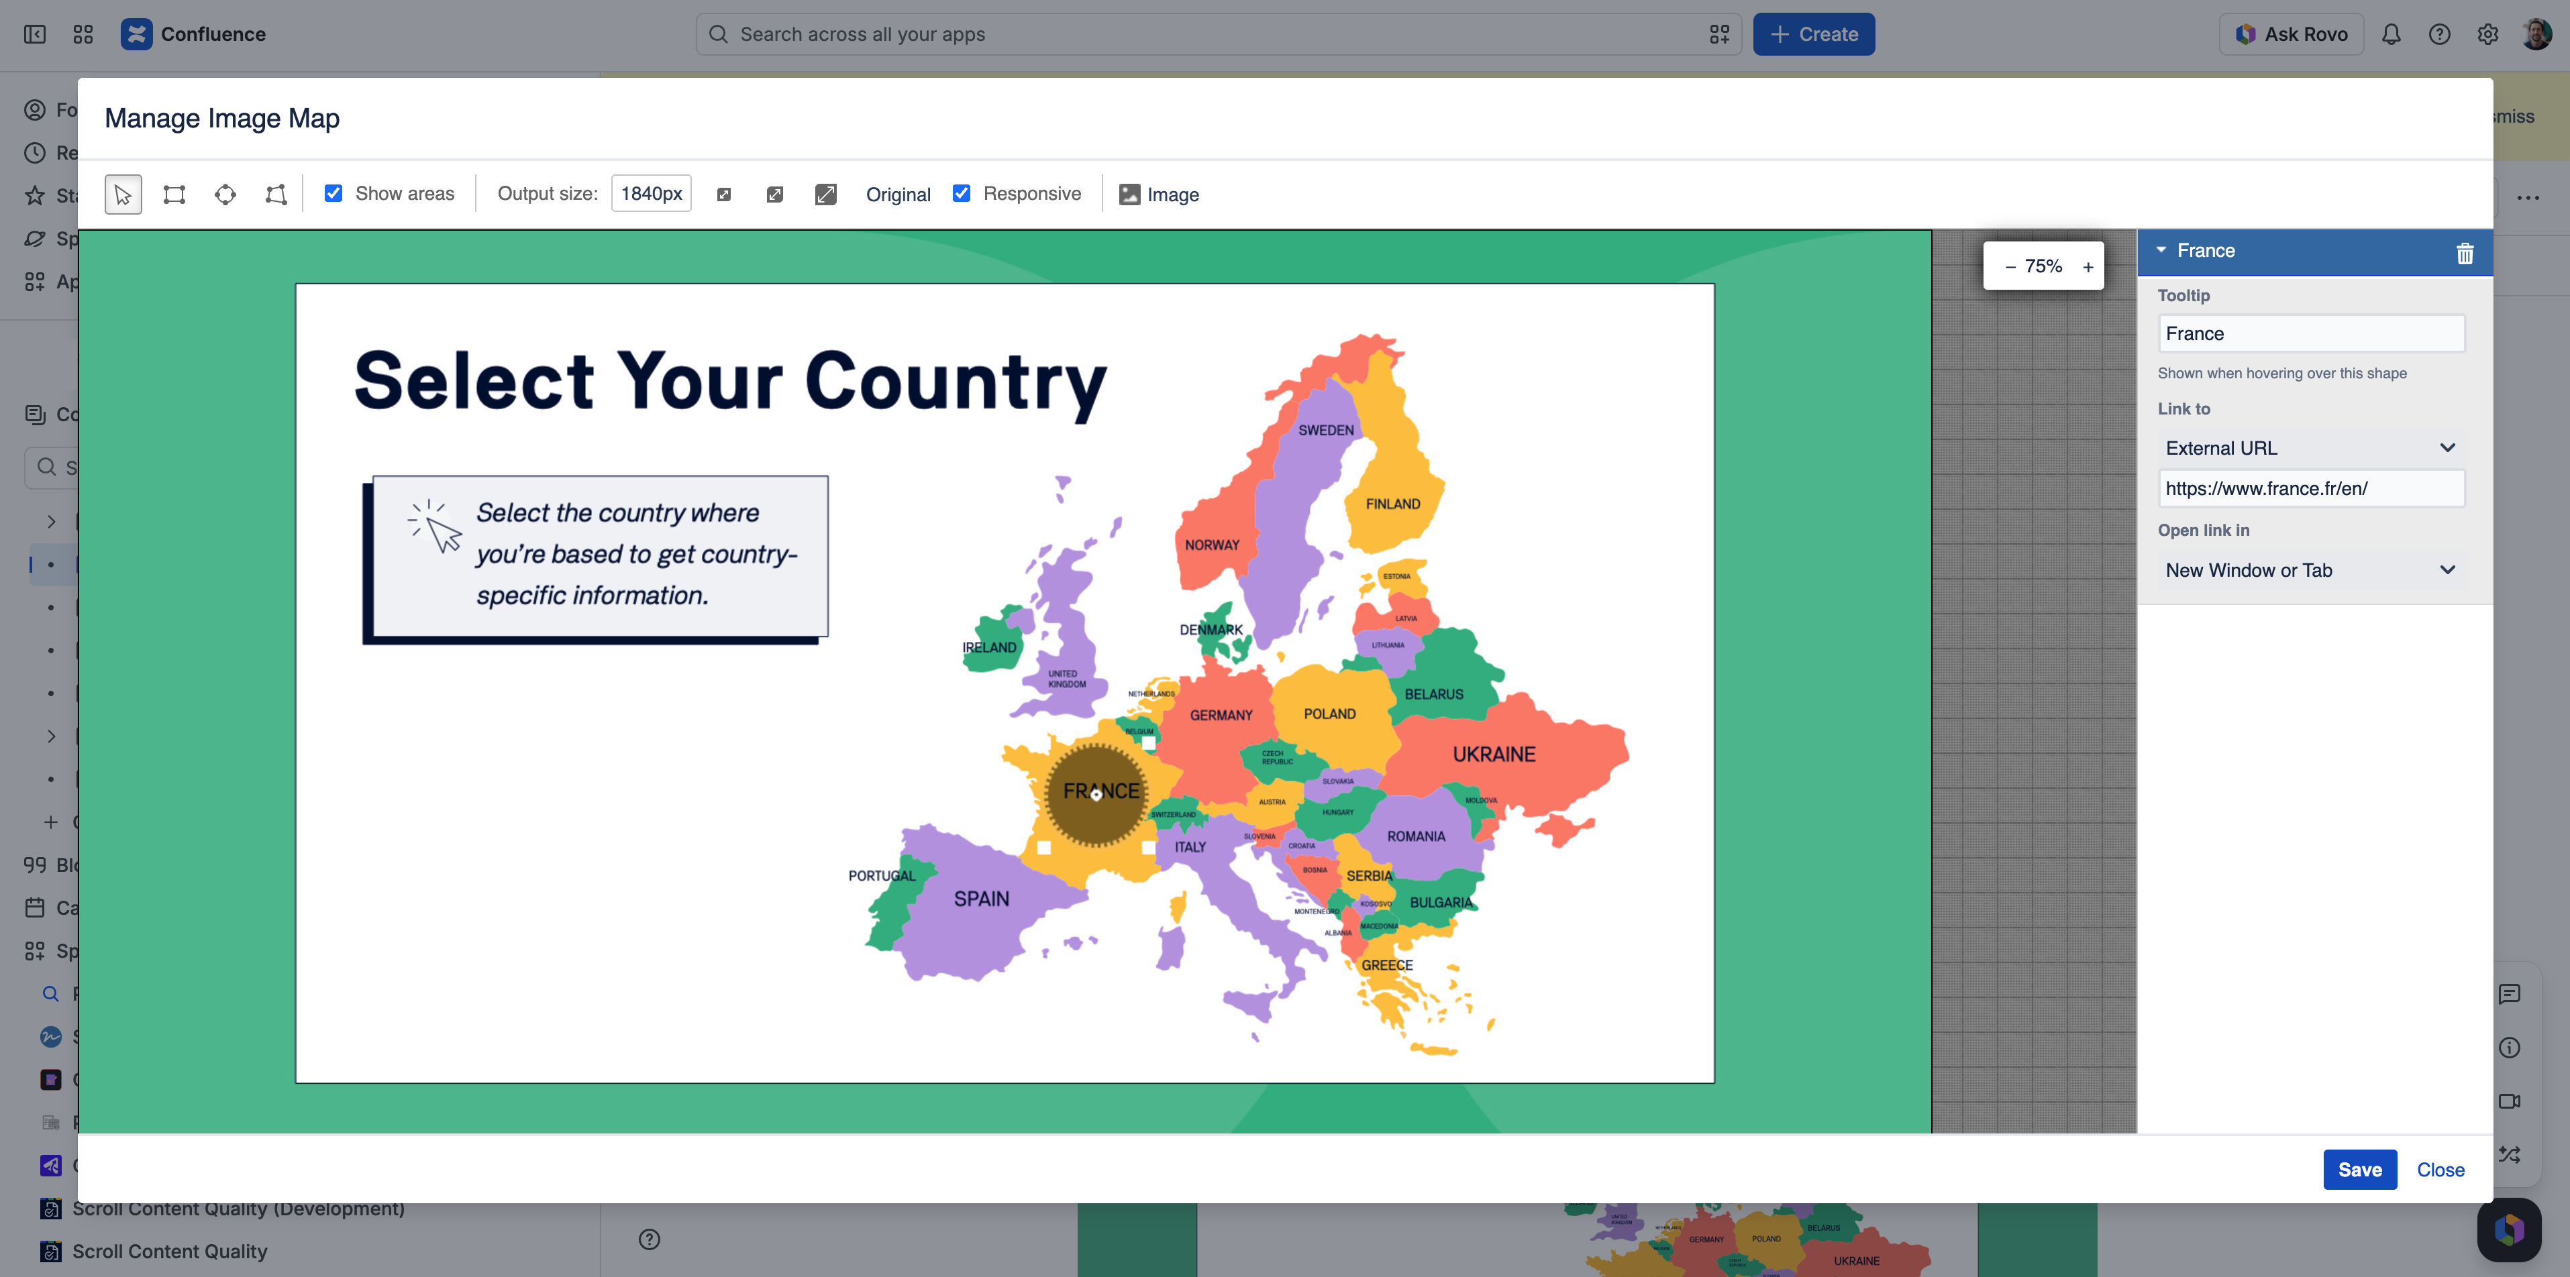Open the floating Rovo chat button
The height and width of the screenshot is (1277, 2570).
2508,1229
